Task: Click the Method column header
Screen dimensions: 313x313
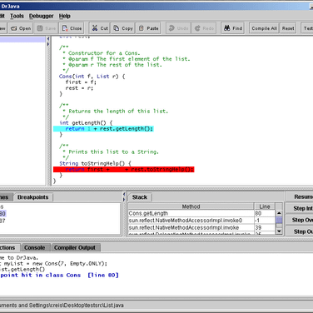Action: [191, 206]
